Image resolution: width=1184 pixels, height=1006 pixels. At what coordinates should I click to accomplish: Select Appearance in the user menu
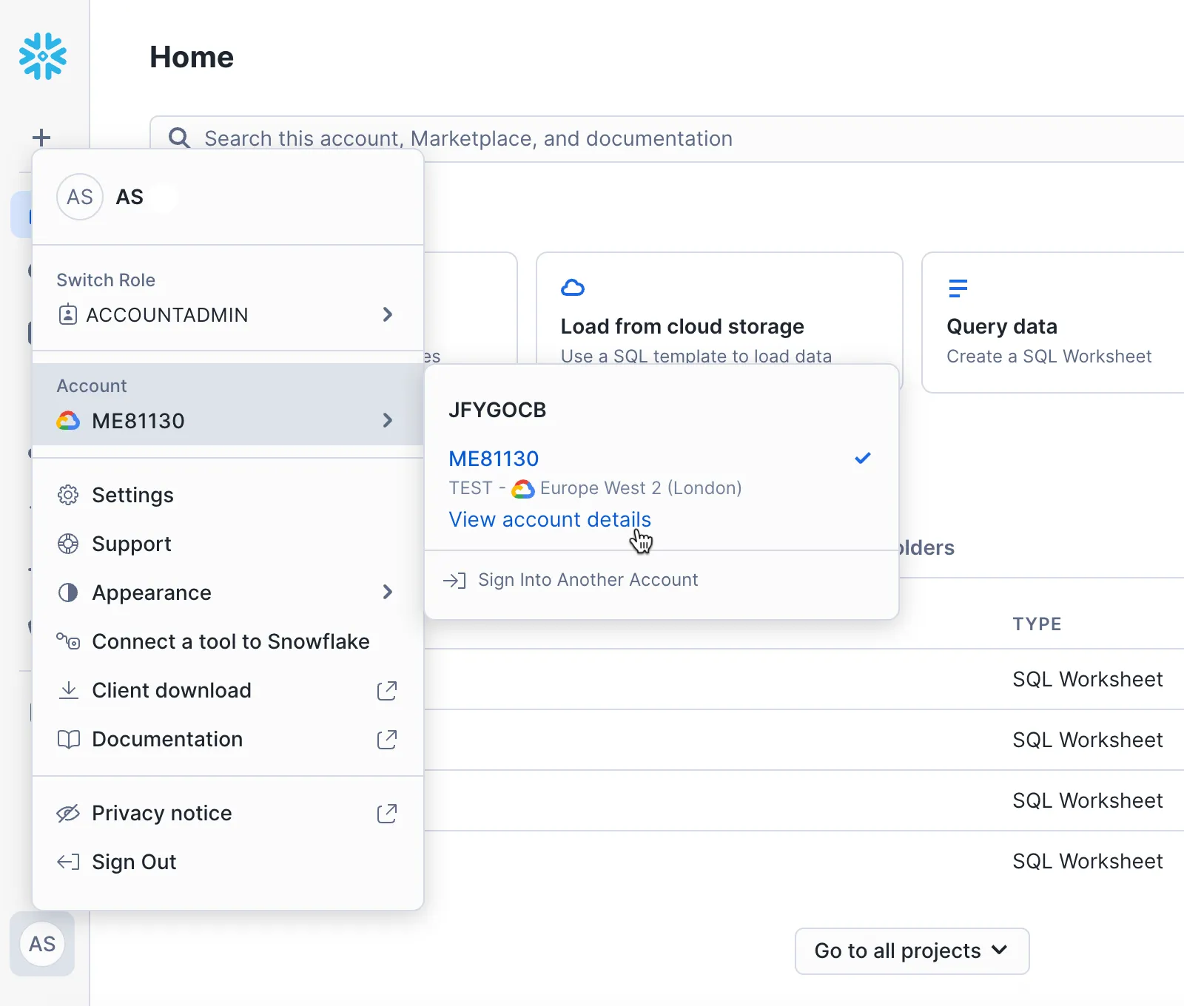coord(228,593)
